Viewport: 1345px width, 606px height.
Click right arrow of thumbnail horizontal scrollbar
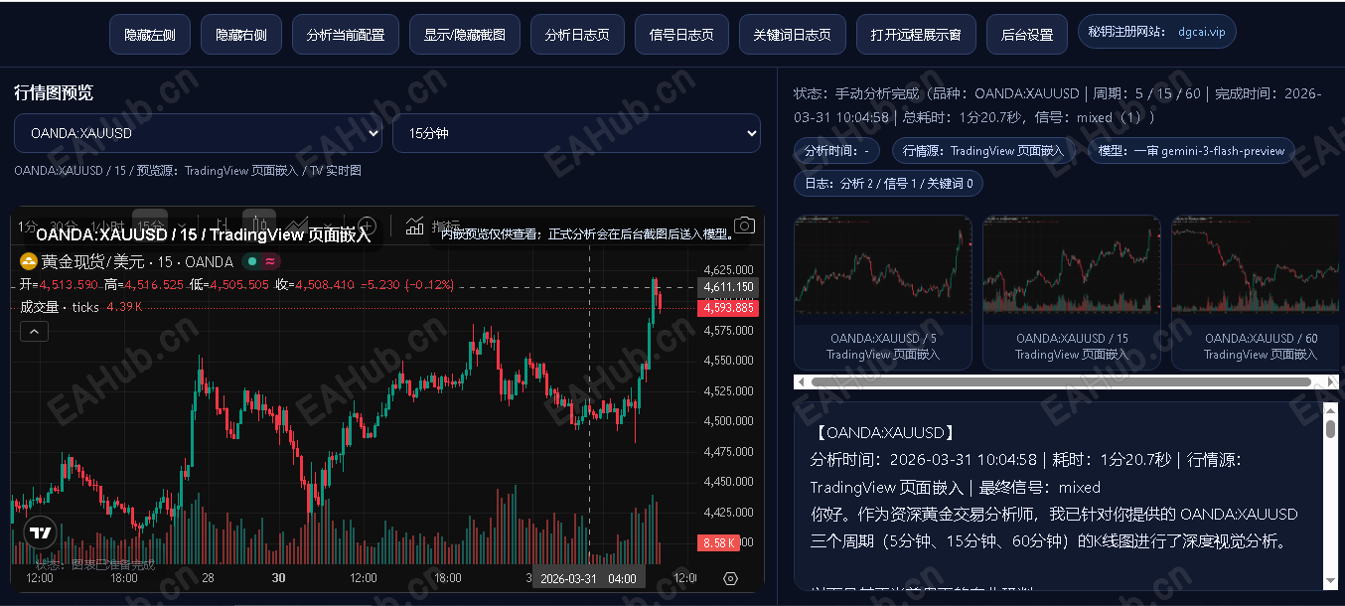(1332, 381)
